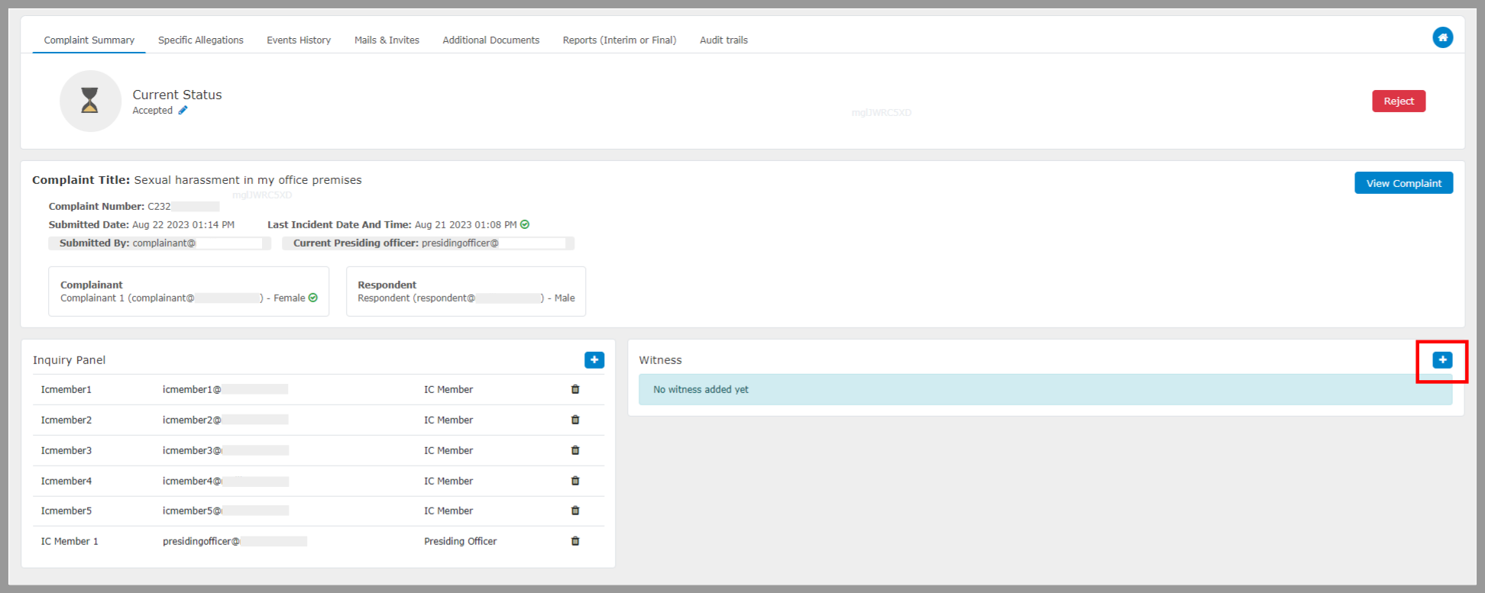Click the View Complaint button
This screenshot has height=593, width=1485.
click(x=1403, y=183)
